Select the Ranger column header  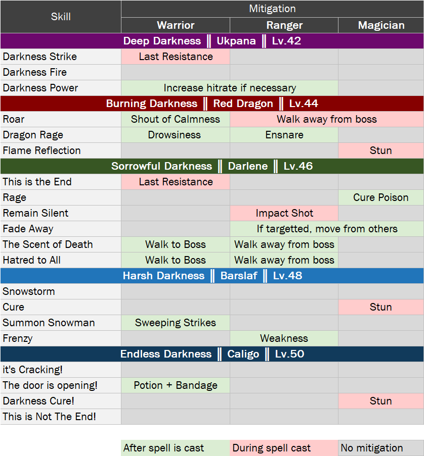pyautogui.click(x=284, y=25)
